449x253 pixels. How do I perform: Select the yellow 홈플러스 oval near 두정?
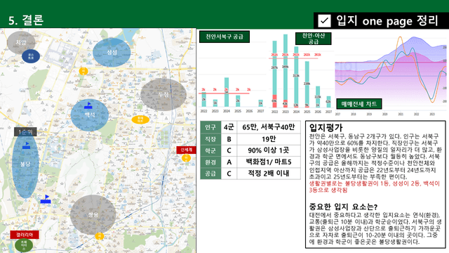[140, 119]
